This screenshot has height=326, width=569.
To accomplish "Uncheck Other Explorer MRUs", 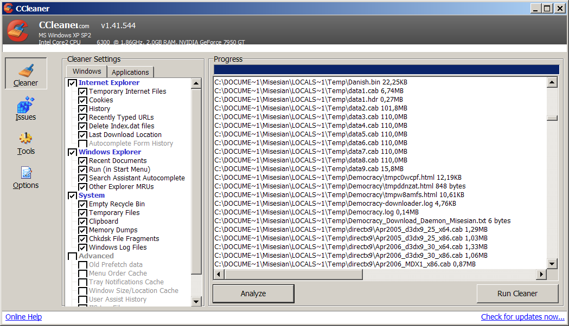I will tap(83, 187).
